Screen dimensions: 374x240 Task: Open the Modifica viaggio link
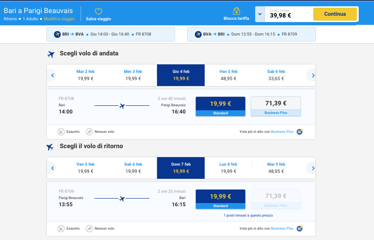pyautogui.click(x=59, y=19)
